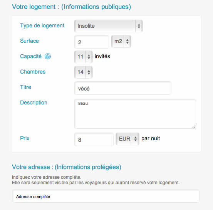This screenshot has height=210, width=213.
Task: Click the Adresse complète input field
Action: [106, 197]
